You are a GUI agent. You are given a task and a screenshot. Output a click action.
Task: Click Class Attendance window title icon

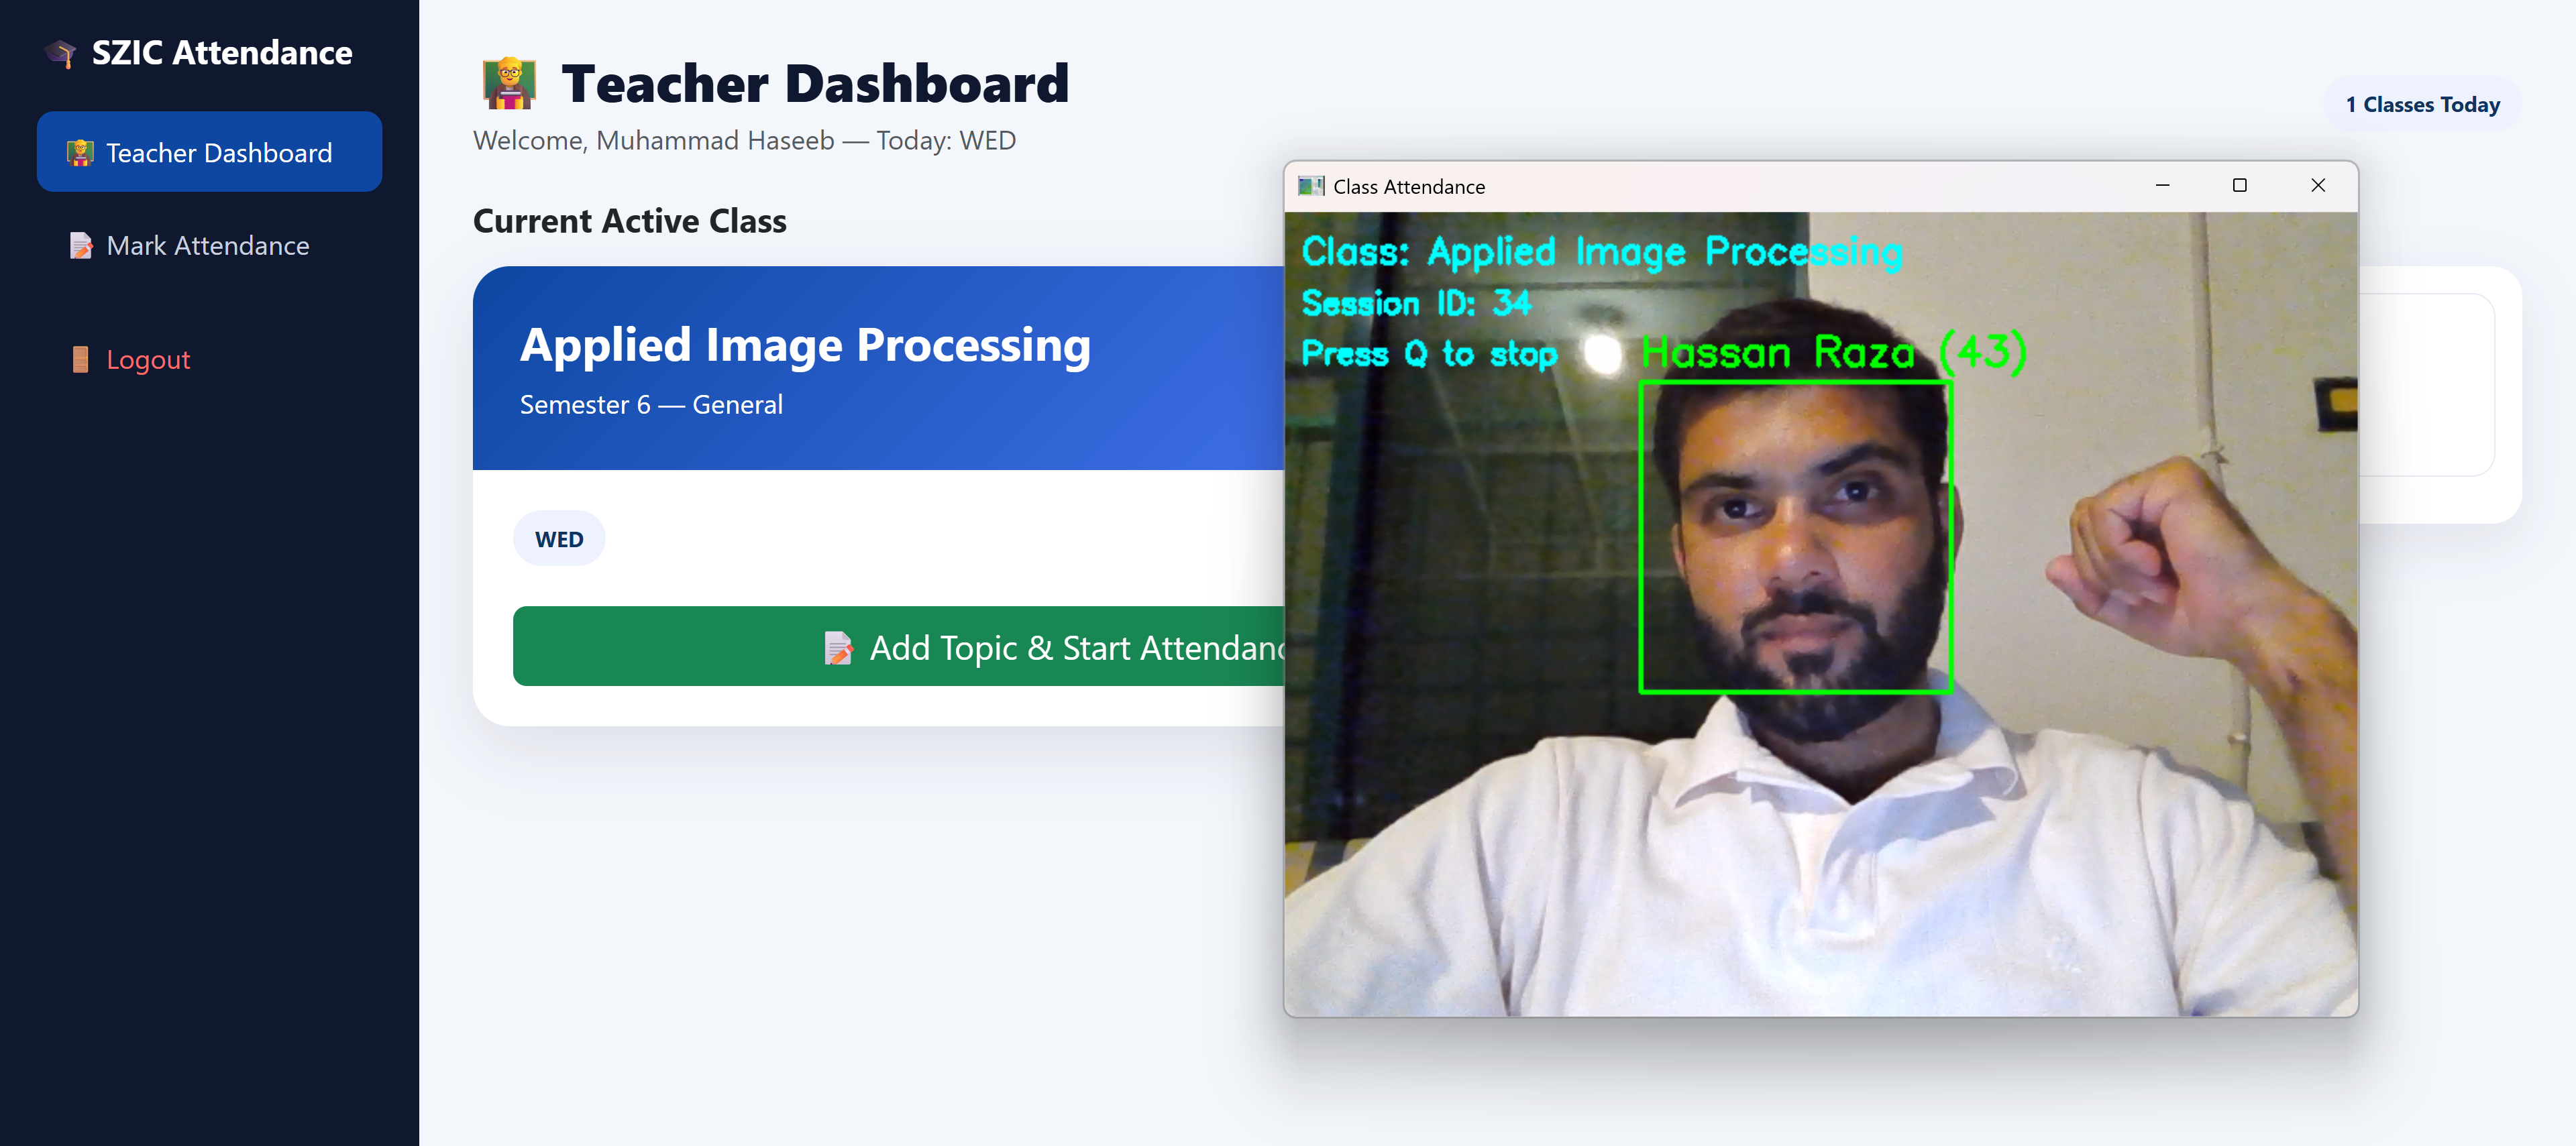pos(1310,186)
